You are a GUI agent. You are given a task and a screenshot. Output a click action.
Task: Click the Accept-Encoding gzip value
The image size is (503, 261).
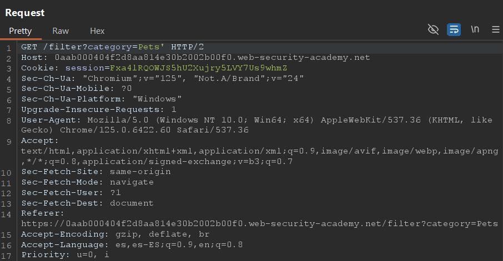pyautogui.click(x=128, y=234)
